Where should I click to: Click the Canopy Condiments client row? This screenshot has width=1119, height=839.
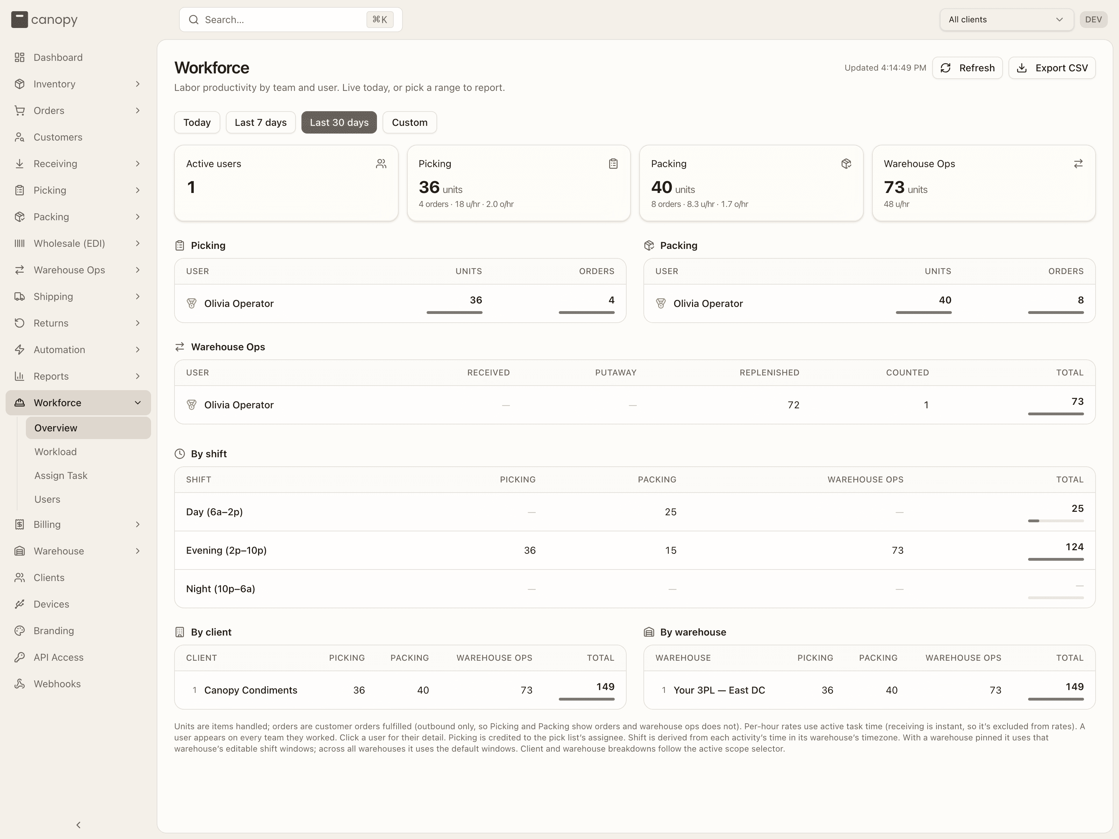[x=400, y=690]
